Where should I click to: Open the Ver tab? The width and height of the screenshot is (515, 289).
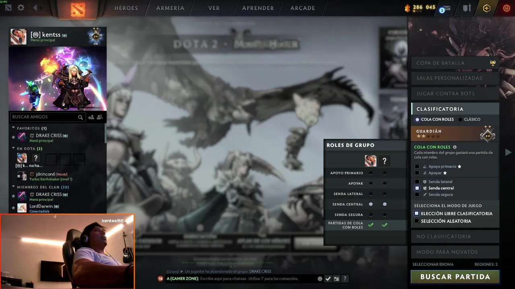tap(214, 8)
